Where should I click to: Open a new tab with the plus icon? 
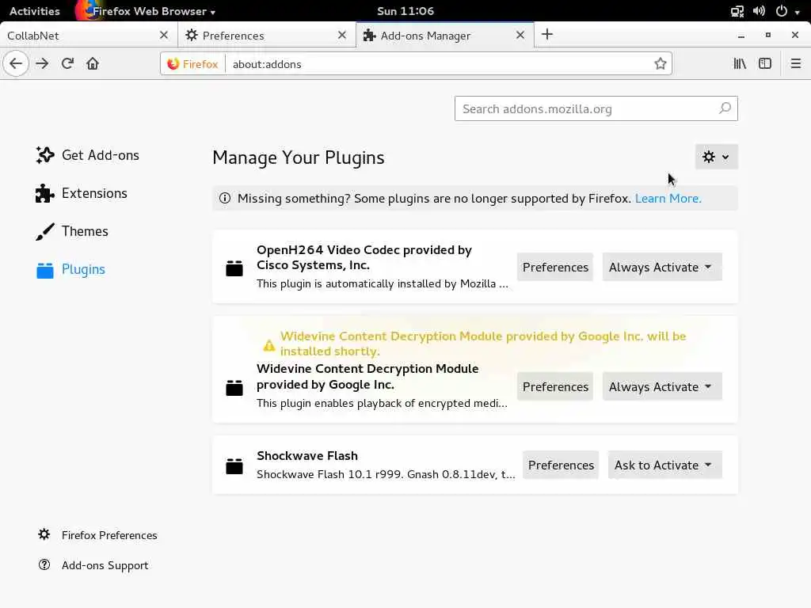point(547,34)
